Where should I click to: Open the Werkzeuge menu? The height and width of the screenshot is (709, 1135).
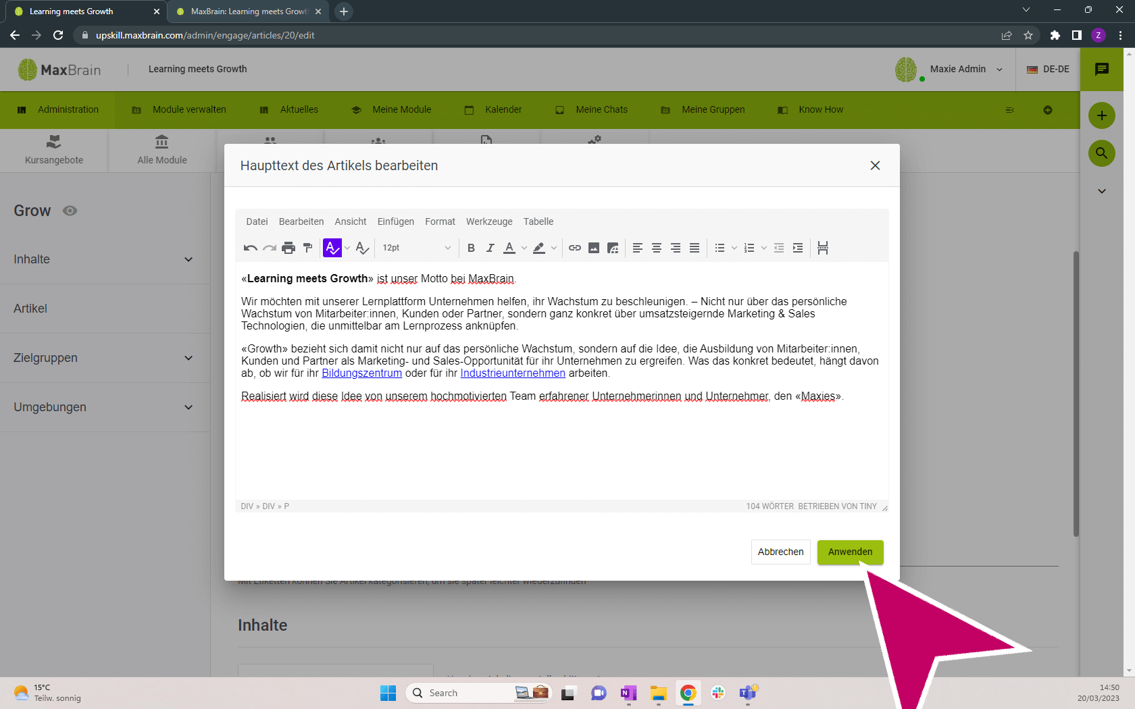[x=489, y=221]
